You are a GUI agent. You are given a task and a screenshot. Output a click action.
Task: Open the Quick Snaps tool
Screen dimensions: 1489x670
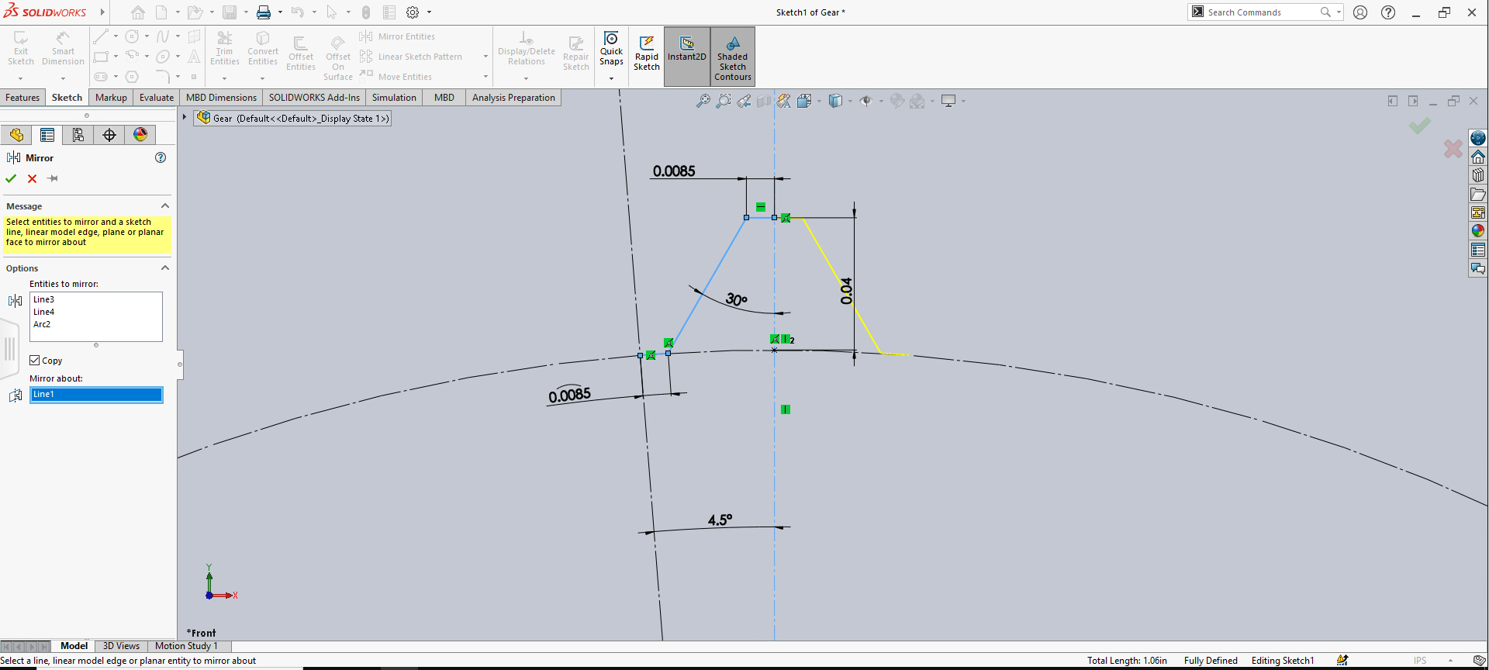tap(611, 50)
